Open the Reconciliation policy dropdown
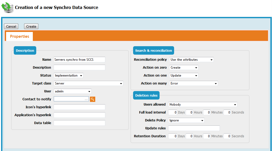This screenshot has width=272, height=151. coord(191,60)
